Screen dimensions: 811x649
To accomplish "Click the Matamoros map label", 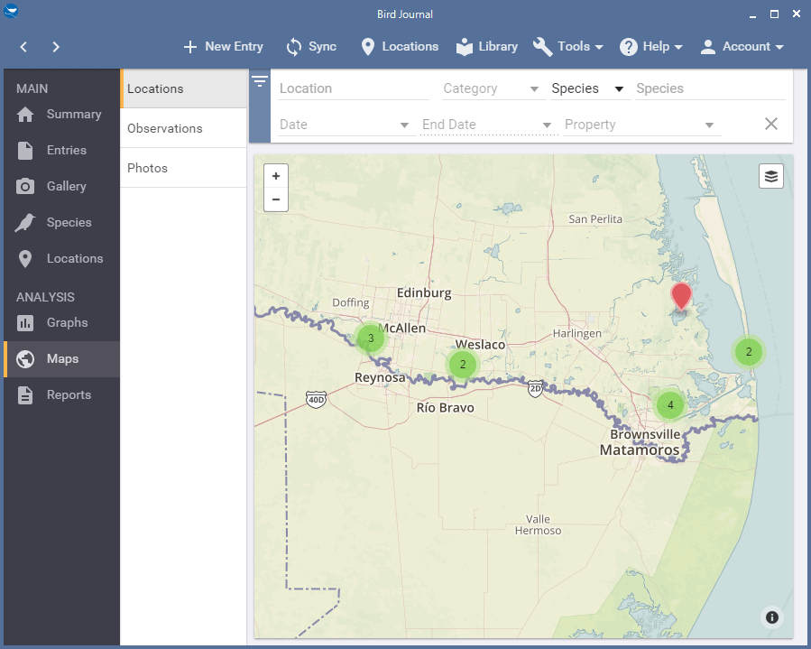I will [640, 450].
